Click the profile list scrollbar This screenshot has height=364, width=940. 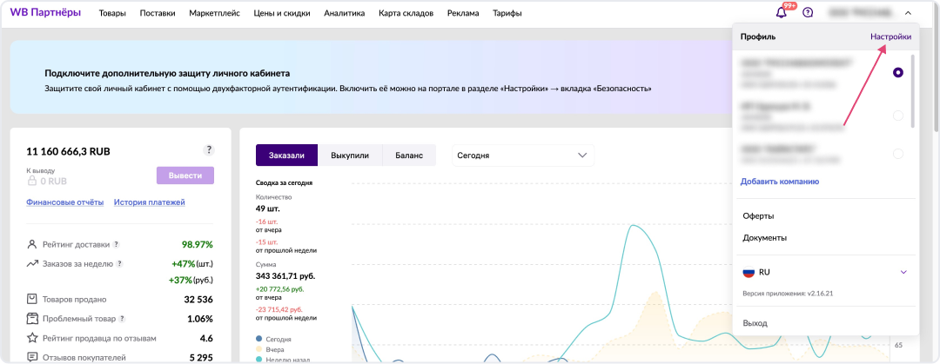pyautogui.click(x=913, y=91)
